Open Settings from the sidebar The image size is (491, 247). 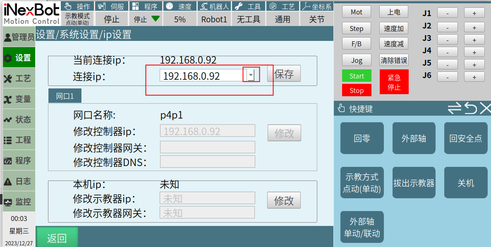[19, 58]
